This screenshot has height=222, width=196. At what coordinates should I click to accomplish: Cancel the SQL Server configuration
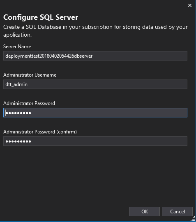177,211
